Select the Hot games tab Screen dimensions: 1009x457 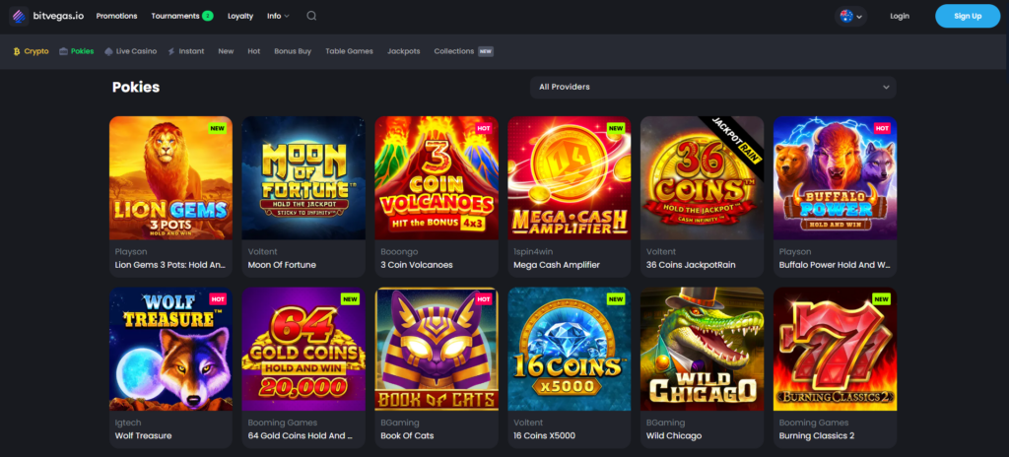[x=254, y=51]
